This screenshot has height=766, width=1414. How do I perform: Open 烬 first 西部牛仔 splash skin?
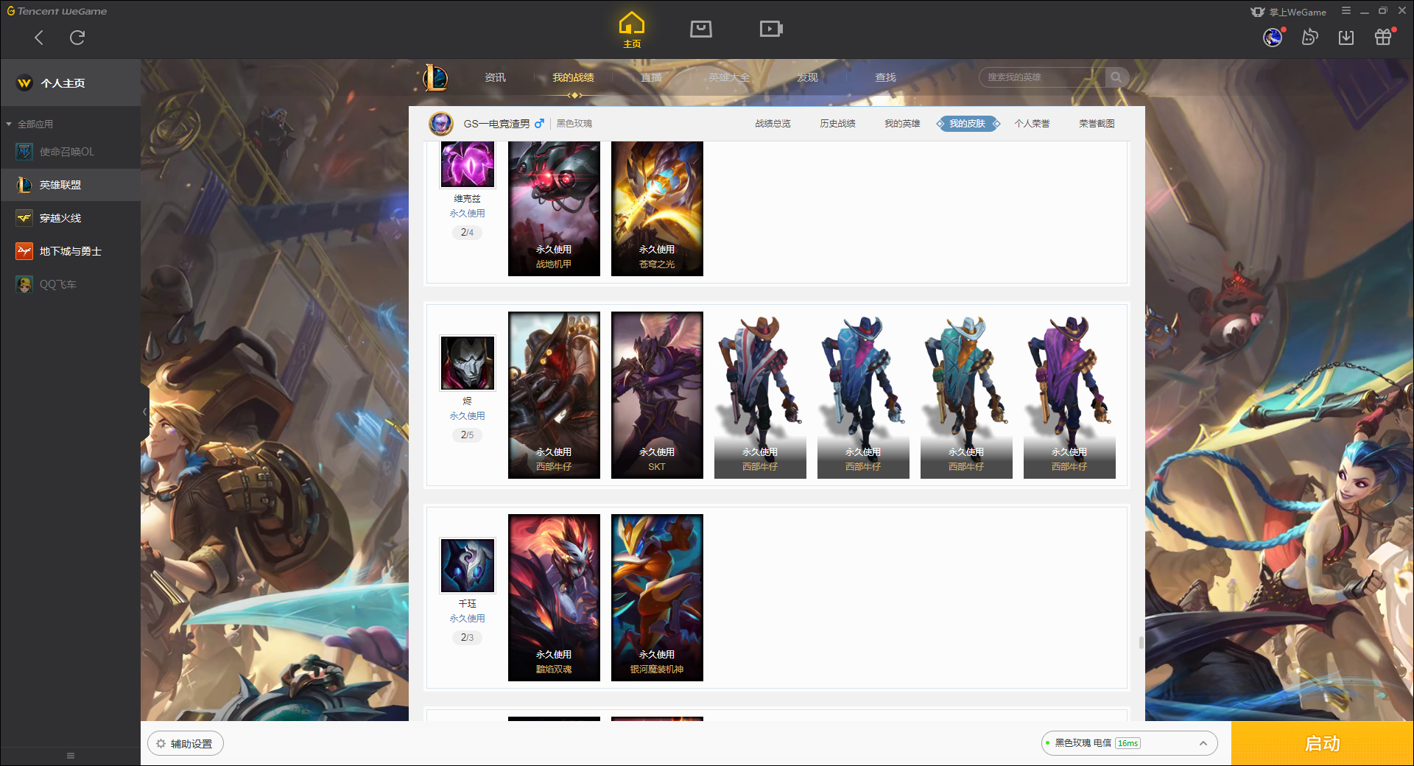tap(554, 395)
